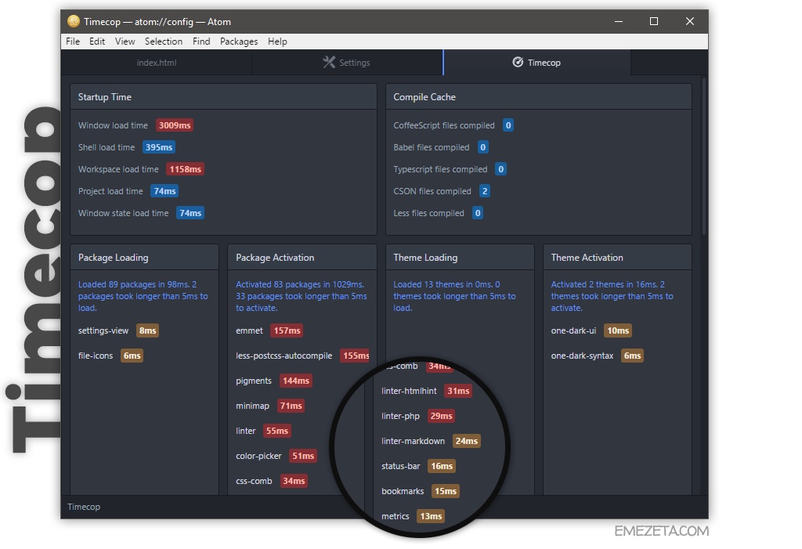This screenshot has height=549, width=802.
Task: Click the 'Activated 2 themes' summary text
Action: 612,296
